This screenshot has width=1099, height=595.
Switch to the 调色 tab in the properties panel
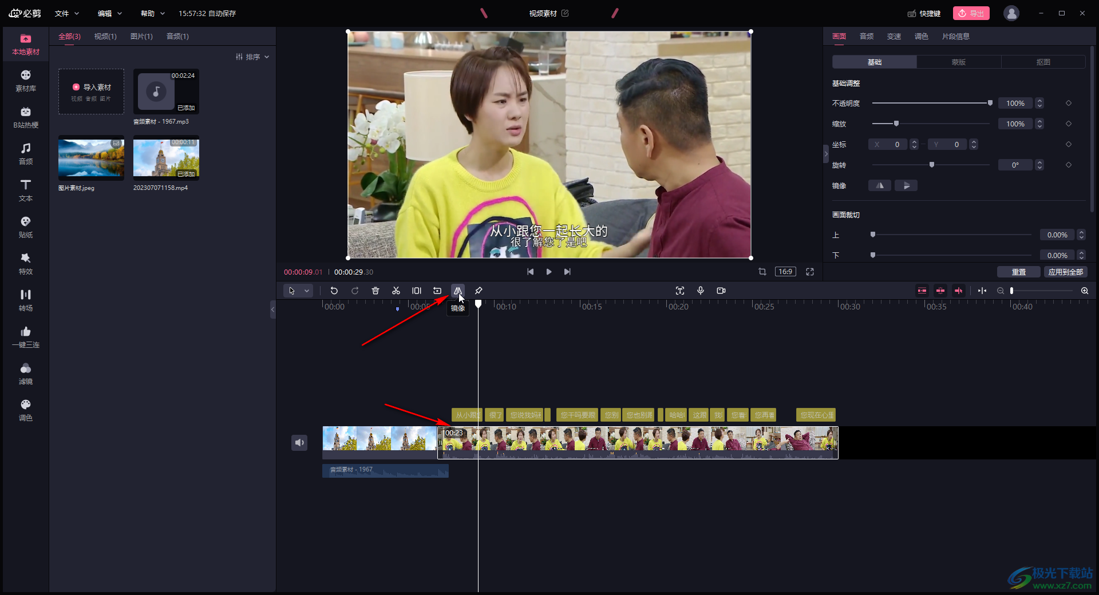coord(922,37)
